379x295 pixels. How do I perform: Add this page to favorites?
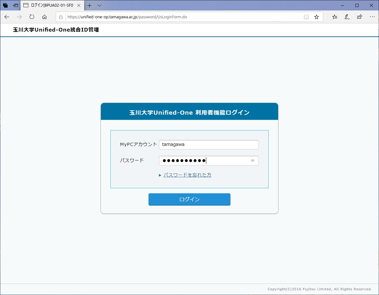317,17
